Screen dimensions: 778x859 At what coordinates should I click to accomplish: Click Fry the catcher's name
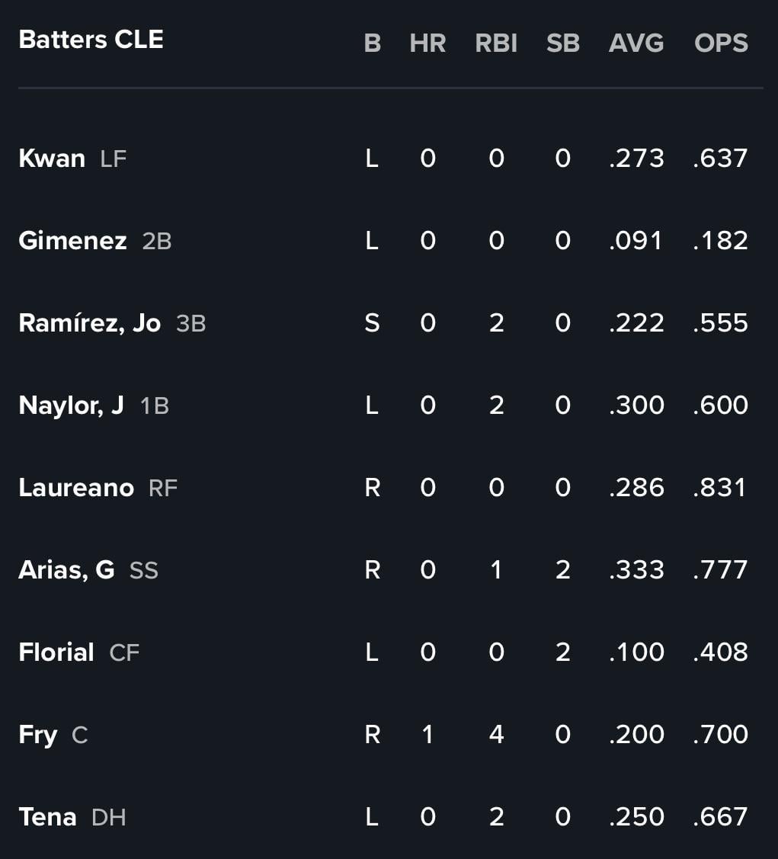pos(38,735)
